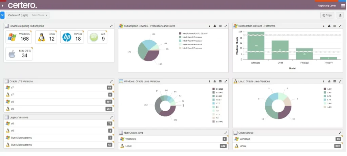Maximize the Processors and Cores panel
The width and height of the screenshot is (347, 156).
coord(226,26)
